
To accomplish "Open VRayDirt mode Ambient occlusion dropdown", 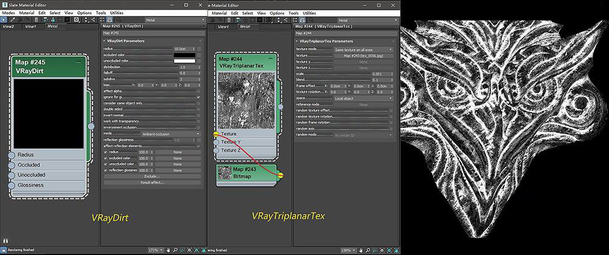I will click(x=171, y=134).
